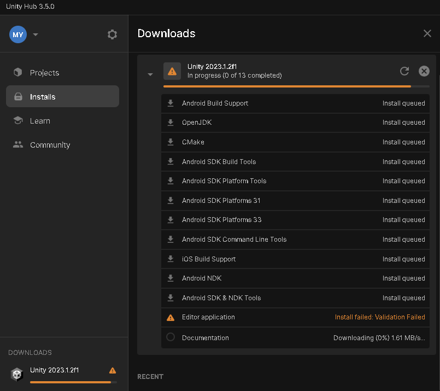Select the Android SDK Platforms 33 label

[222, 220]
